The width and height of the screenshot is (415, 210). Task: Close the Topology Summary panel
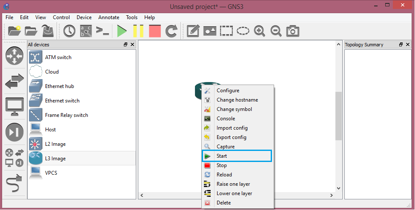(x=408, y=45)
